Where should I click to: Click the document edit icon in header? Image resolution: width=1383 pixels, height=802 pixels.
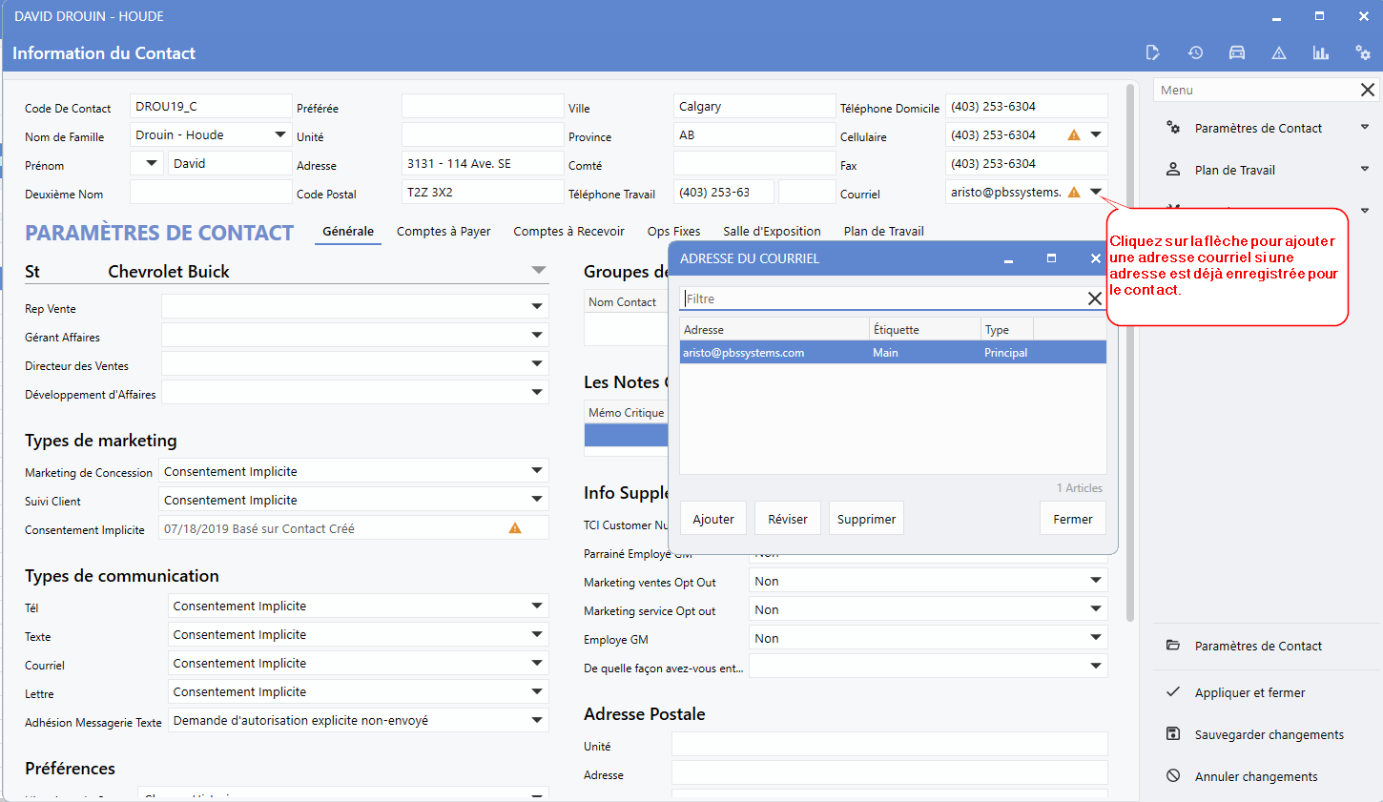tap(1152, 53)
